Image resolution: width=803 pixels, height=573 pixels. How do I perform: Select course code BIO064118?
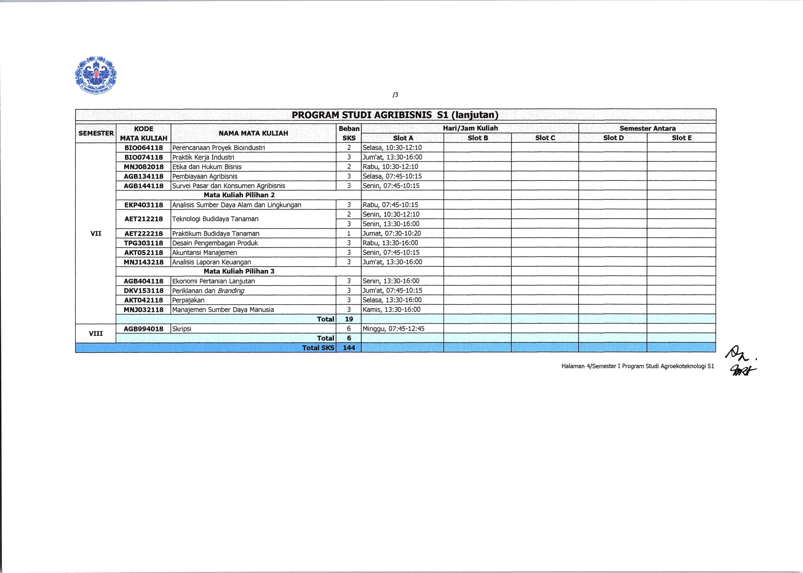[x=144, y=148]
